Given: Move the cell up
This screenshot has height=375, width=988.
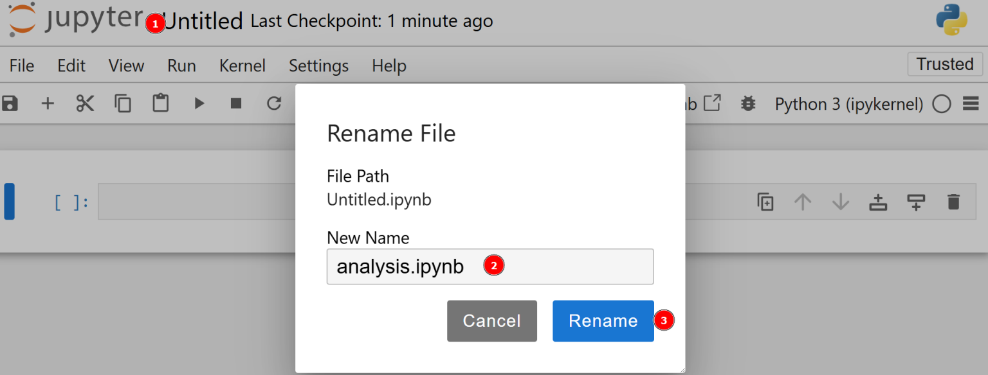Looking at the screenshot, I should (802, 201).
